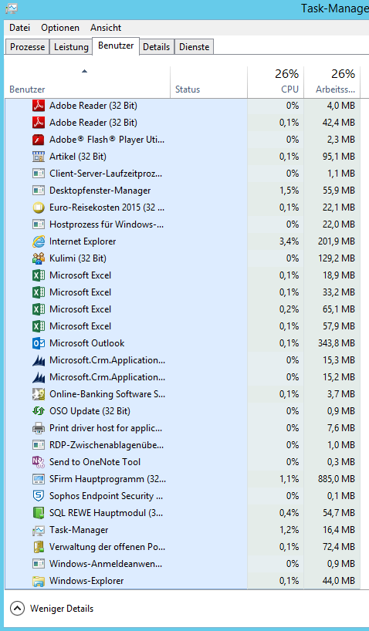This screenshot has width=369, height=631.
Task: Open the Datei menu
Action: coord(20,28)
